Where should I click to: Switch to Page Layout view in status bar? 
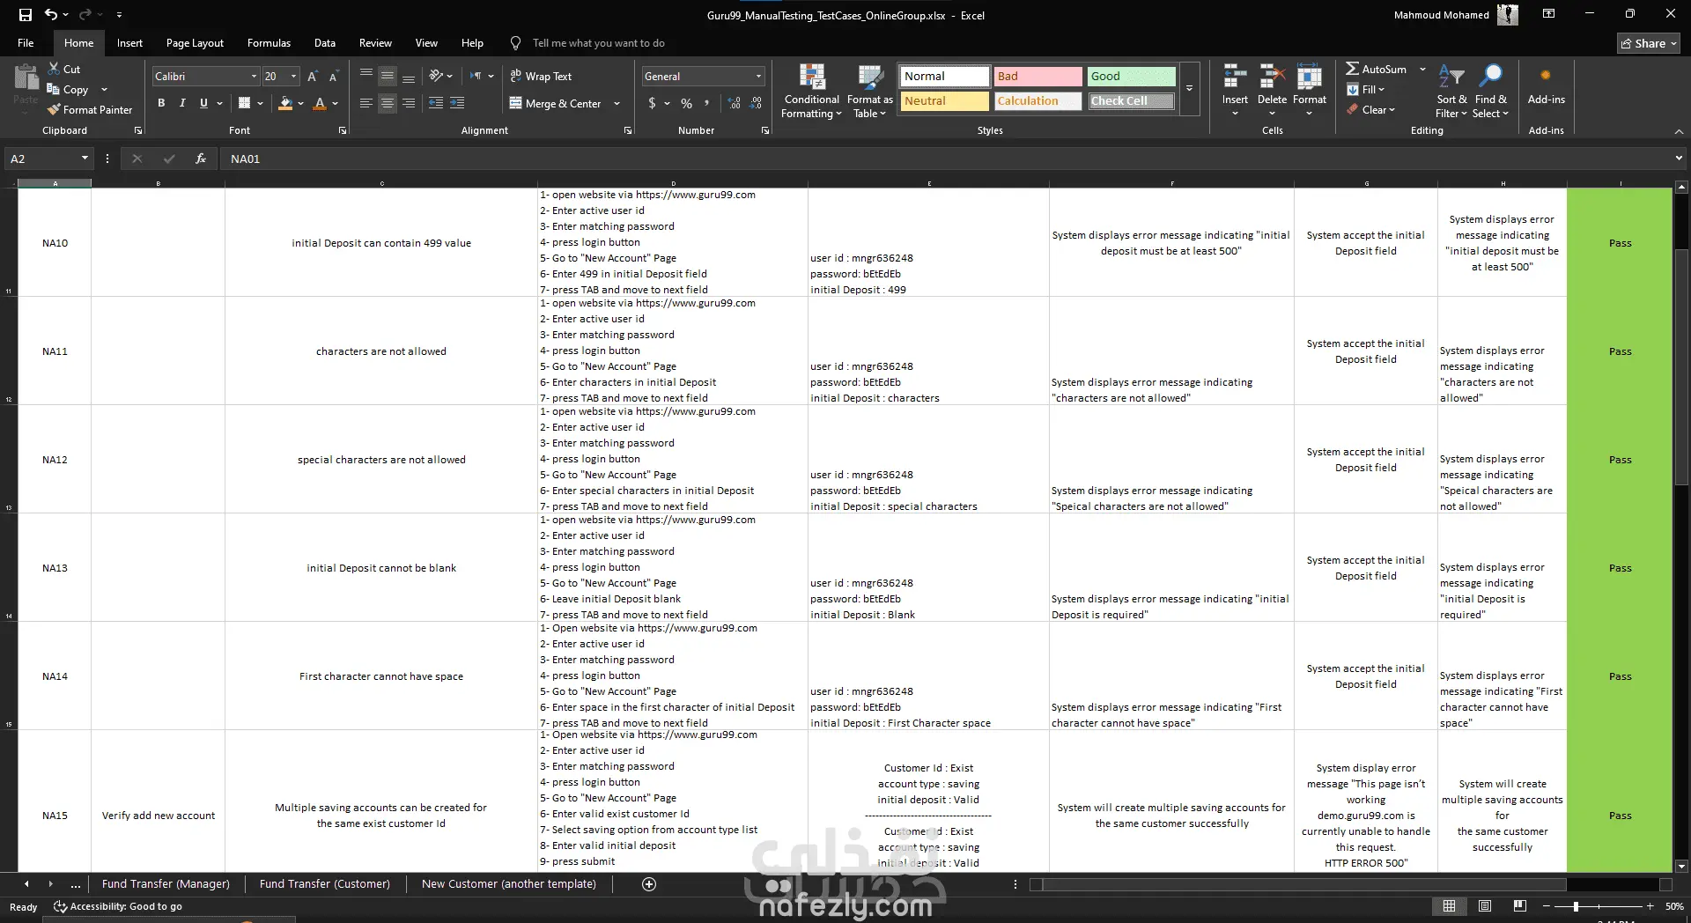point(1485,906)
